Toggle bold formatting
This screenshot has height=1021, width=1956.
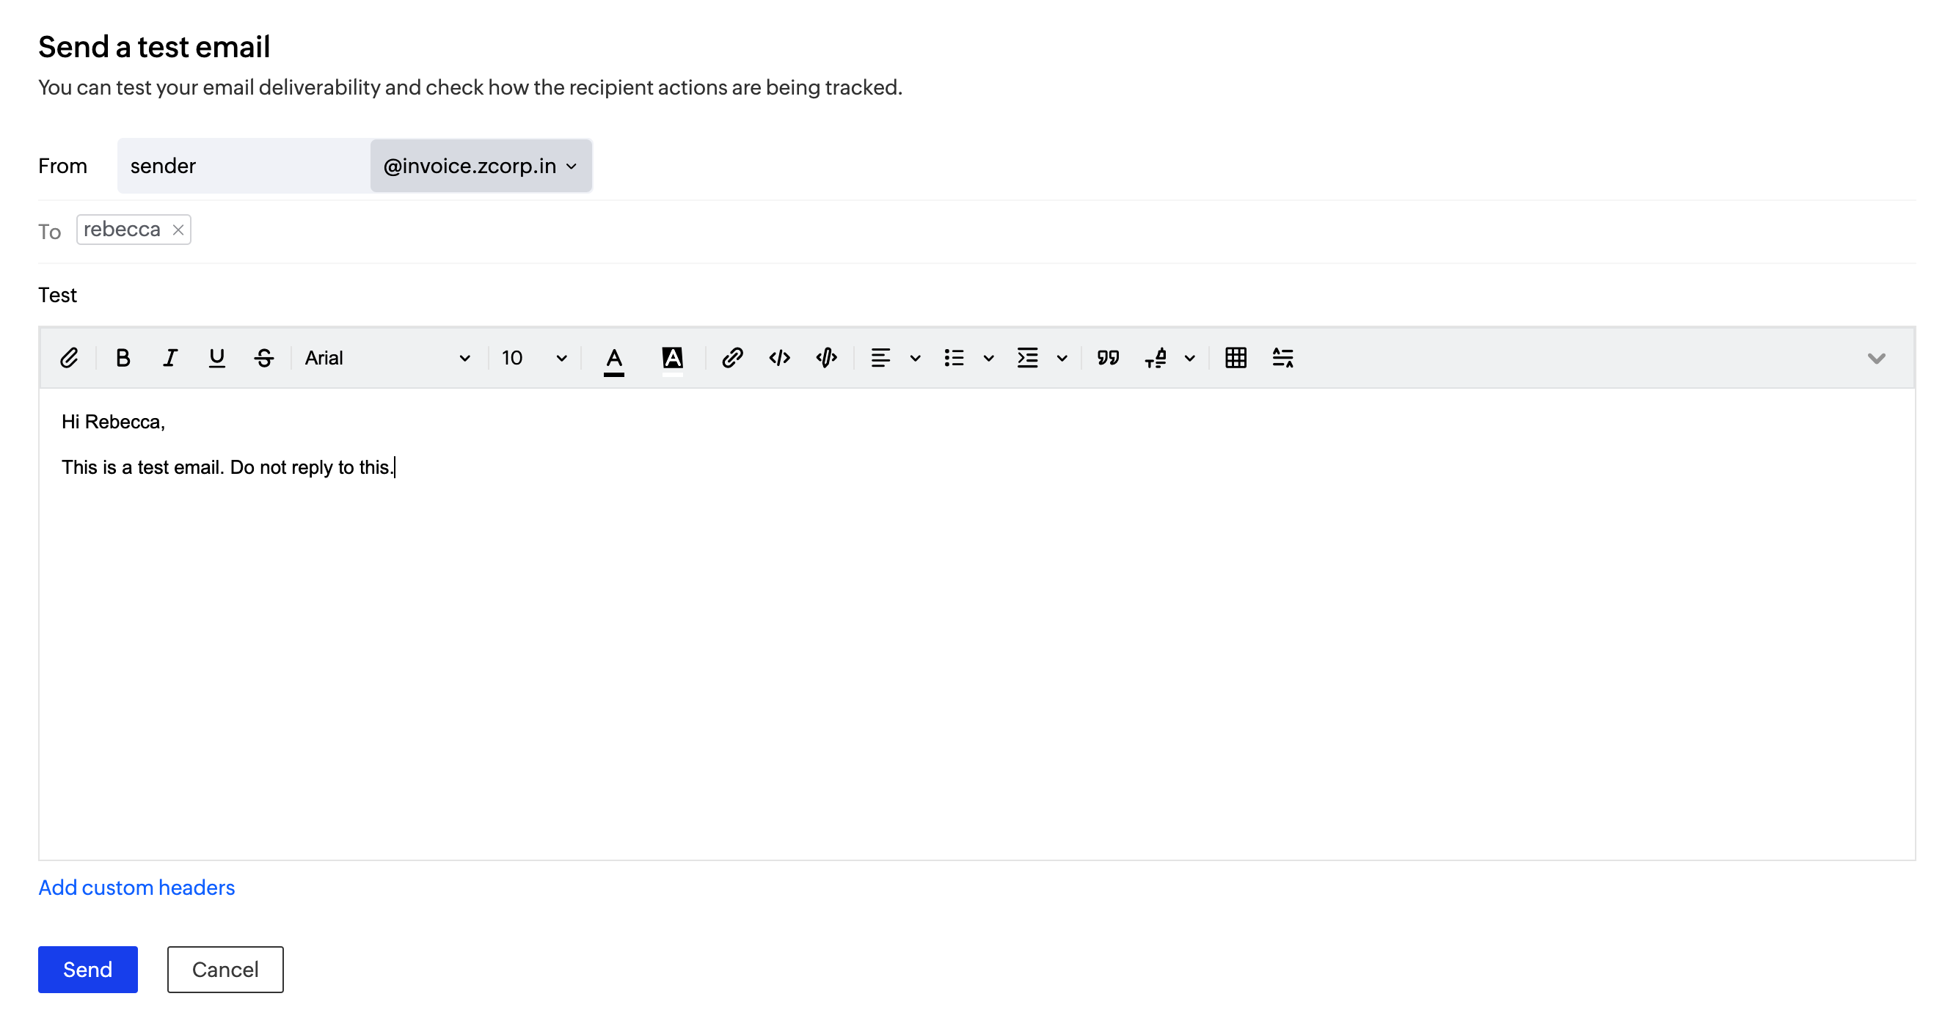[123, 357]
